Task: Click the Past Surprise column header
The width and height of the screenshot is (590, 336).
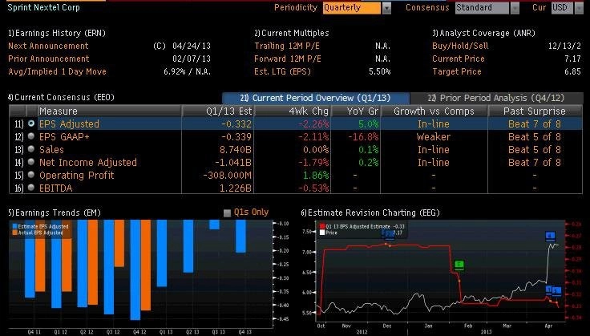Action: coord(535,111)
